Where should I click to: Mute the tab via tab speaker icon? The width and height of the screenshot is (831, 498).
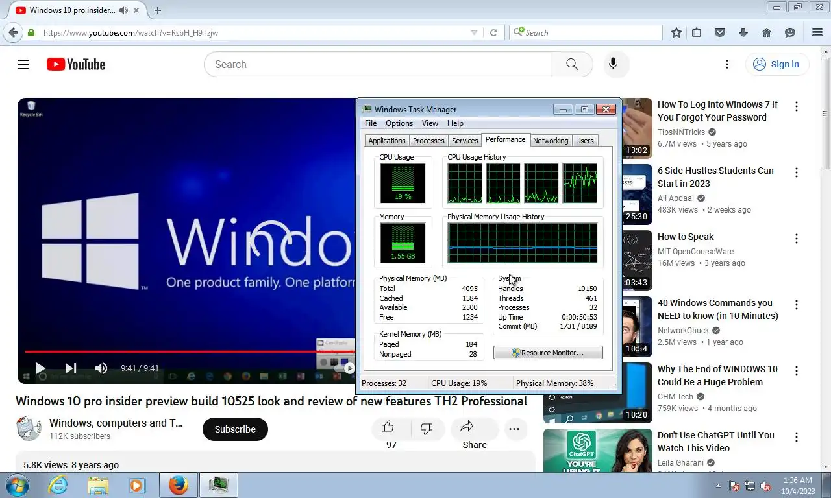(123, 10)
